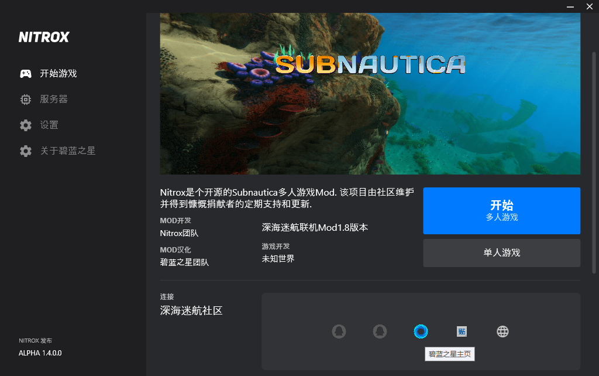Minimize the Nitrox launcher window
This screenshot has width=599, height=376.
click(570, 6)
